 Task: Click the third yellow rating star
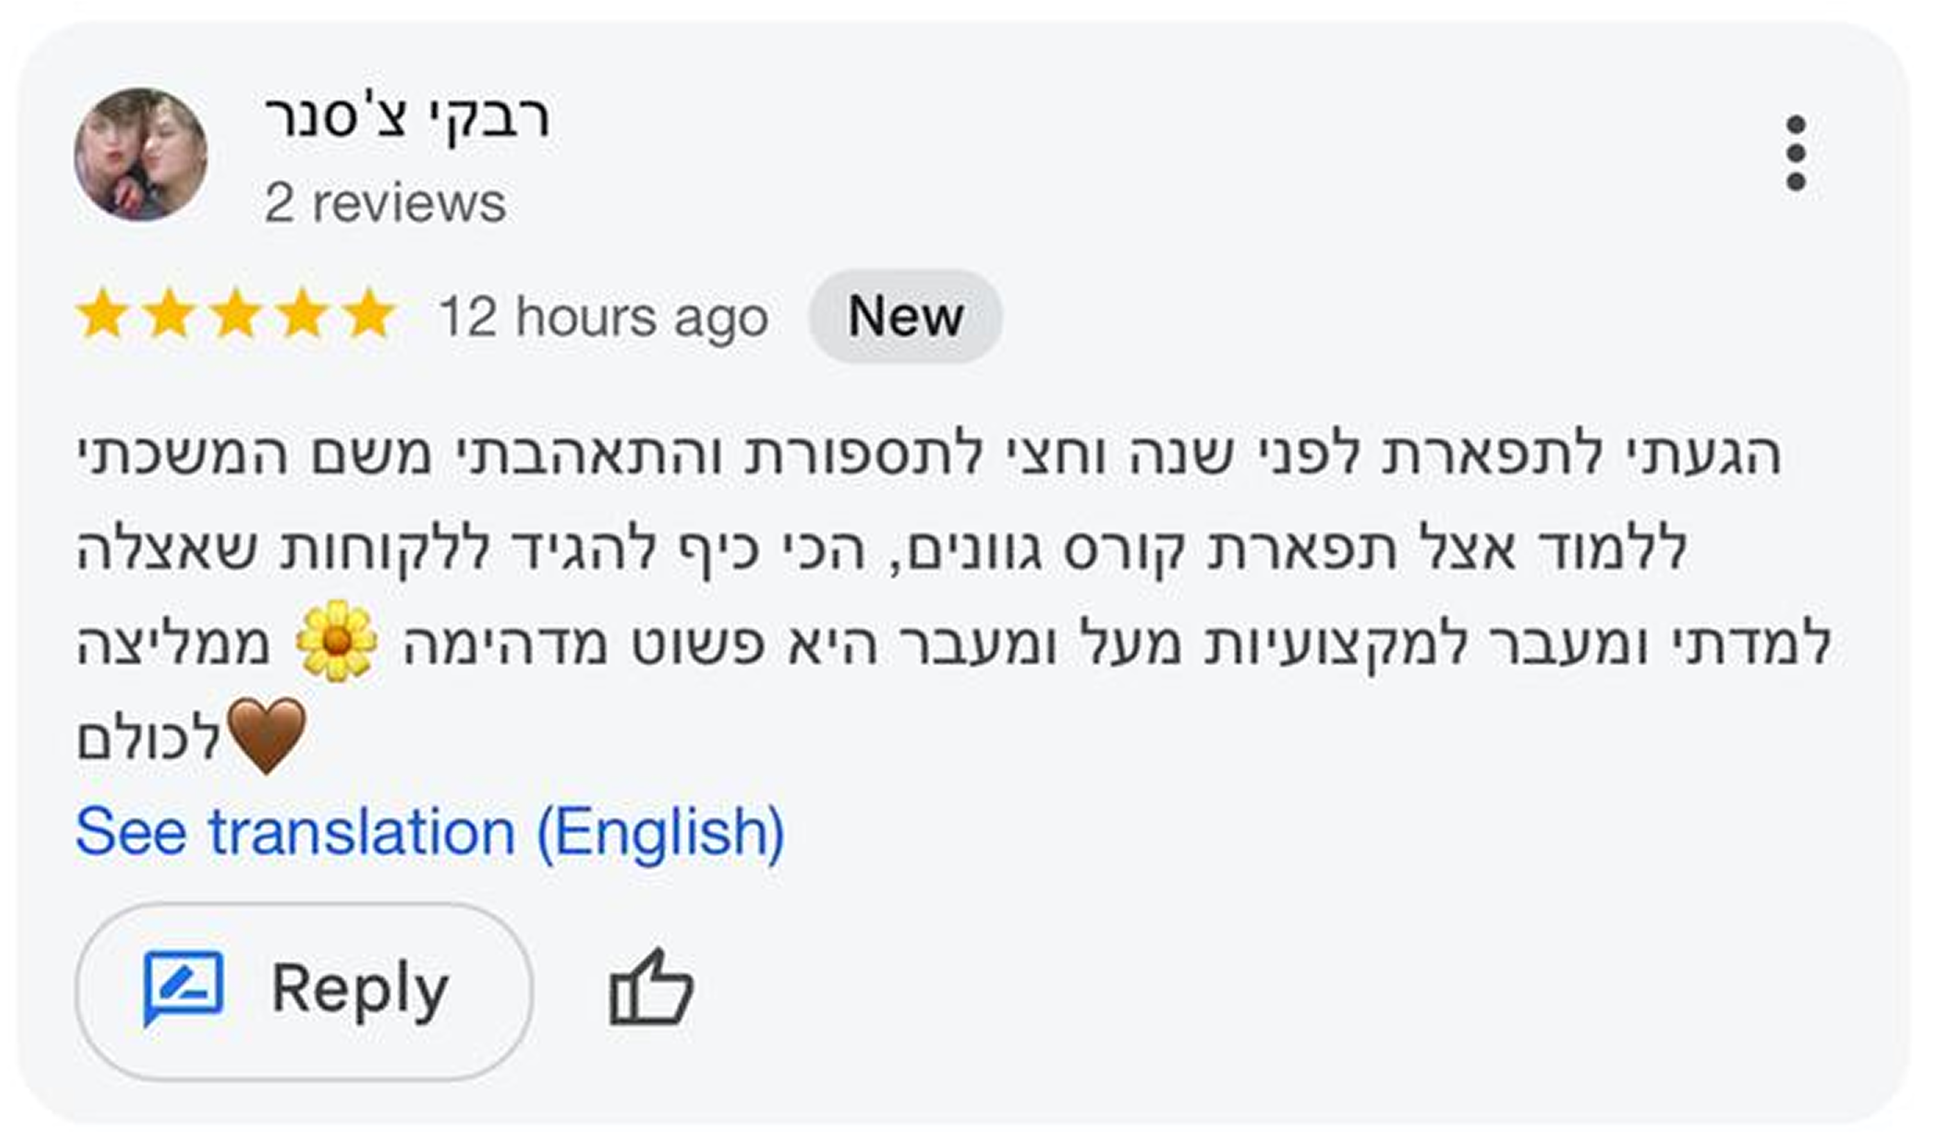coord(236,314)
